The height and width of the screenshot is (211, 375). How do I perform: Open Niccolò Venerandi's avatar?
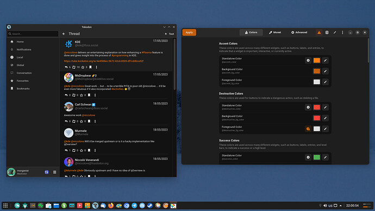(68, 162)
